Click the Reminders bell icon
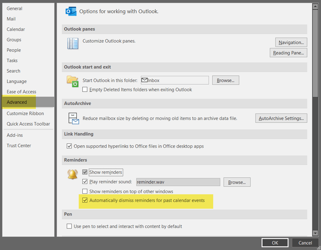 tap(72, 174)
